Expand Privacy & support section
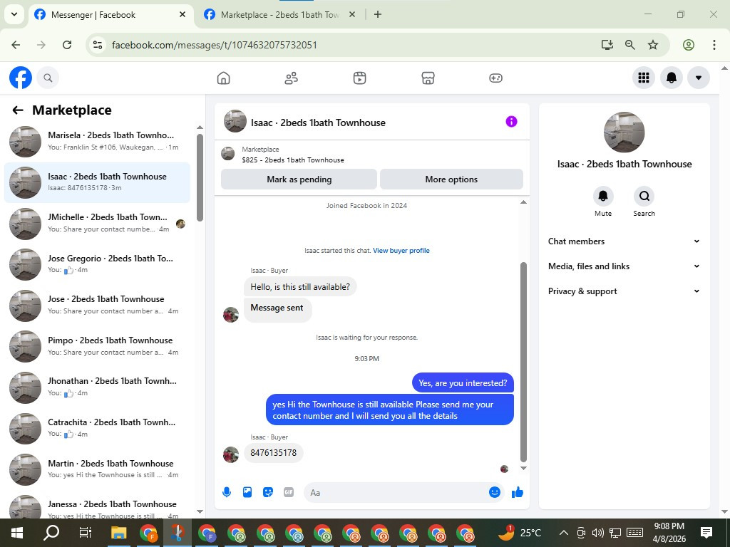This screenshot has height=547, width=730. [x=624, y=291]
